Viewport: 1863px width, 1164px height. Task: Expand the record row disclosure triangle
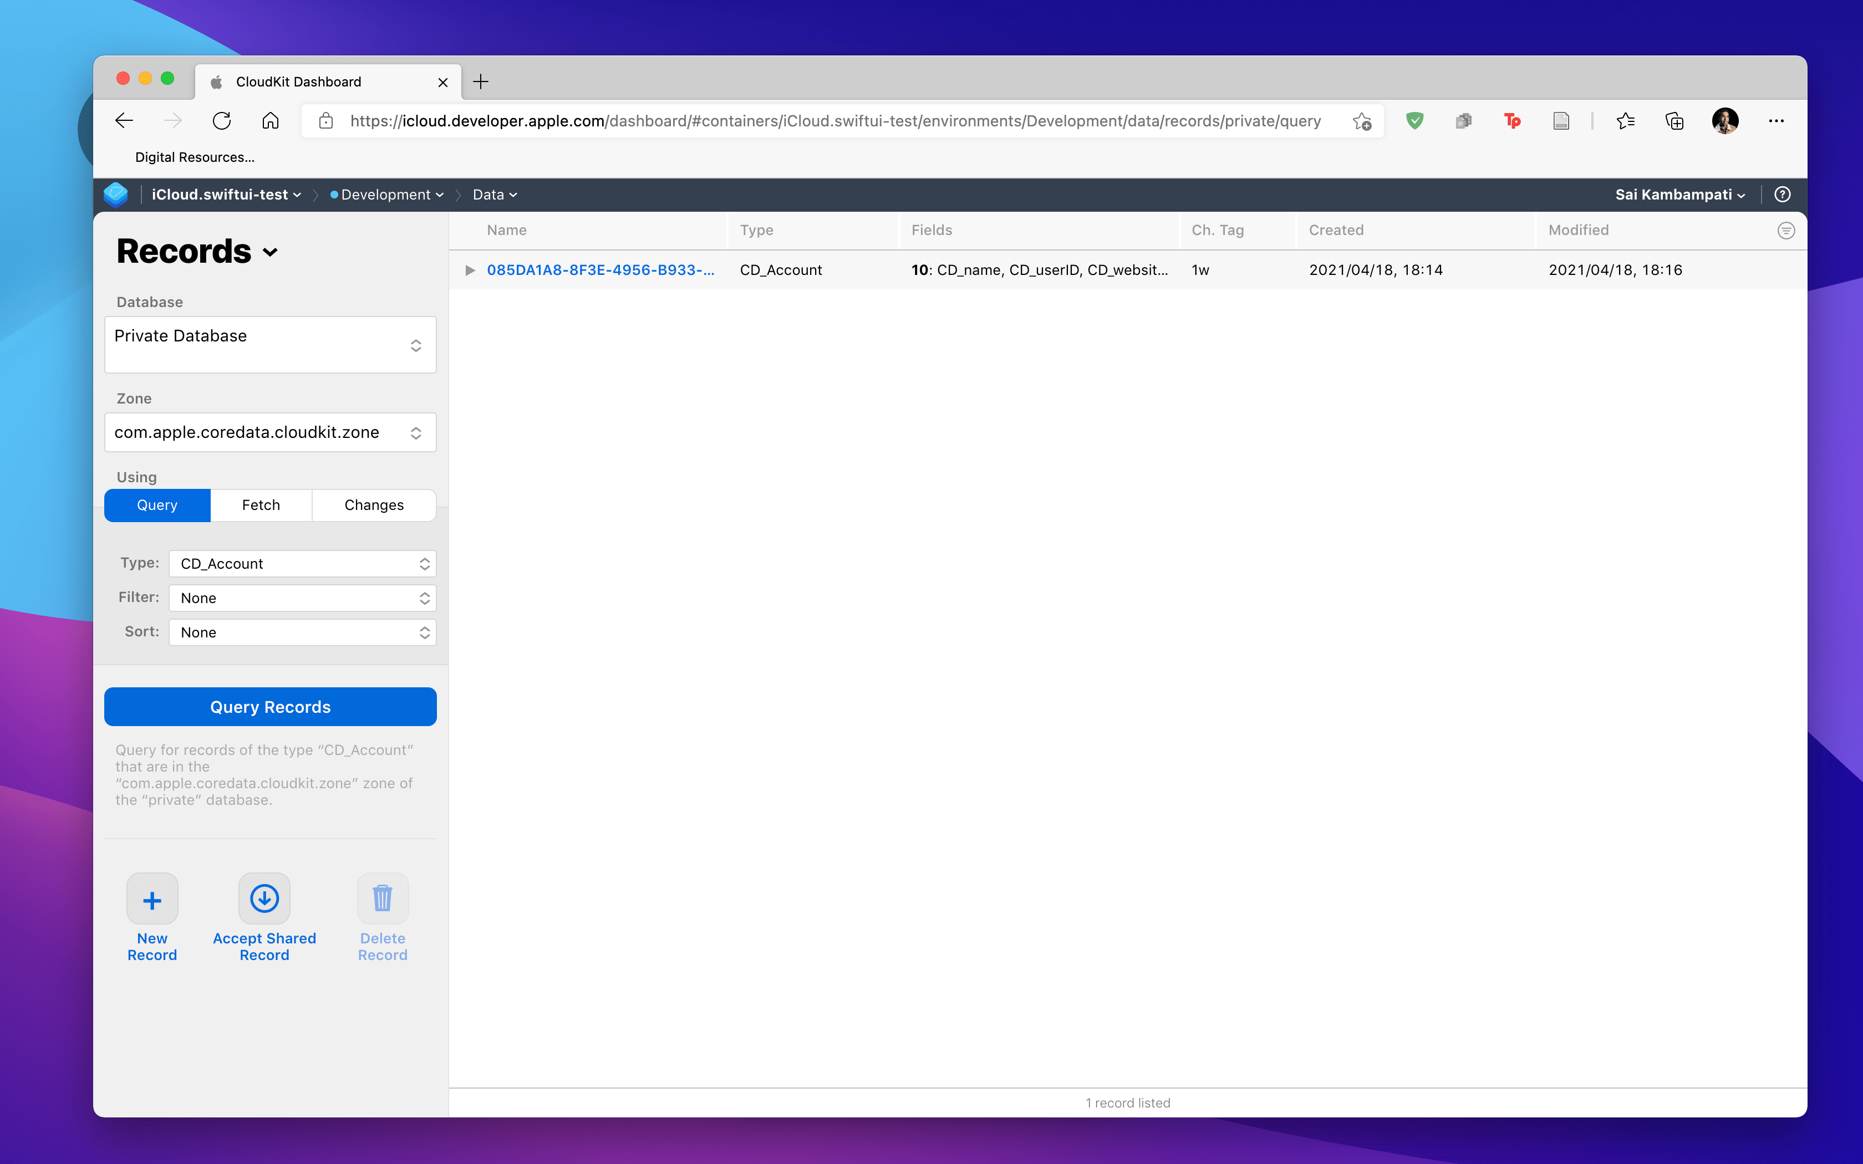470,270
